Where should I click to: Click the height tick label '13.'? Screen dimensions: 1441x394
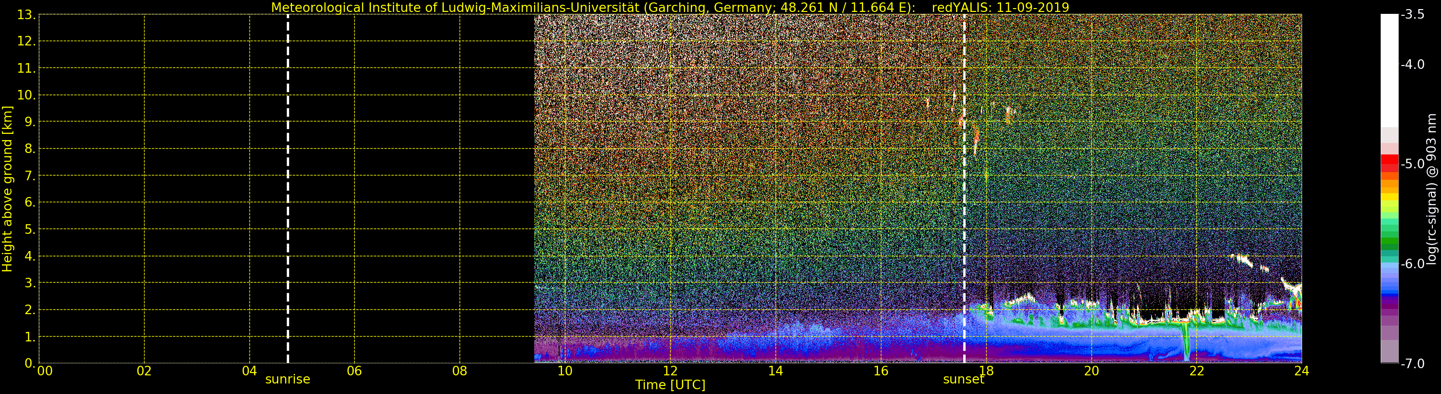(x=26, y=14)
